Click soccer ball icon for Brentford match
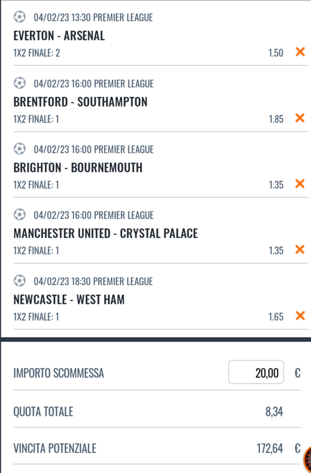 (x=19, y=83)
